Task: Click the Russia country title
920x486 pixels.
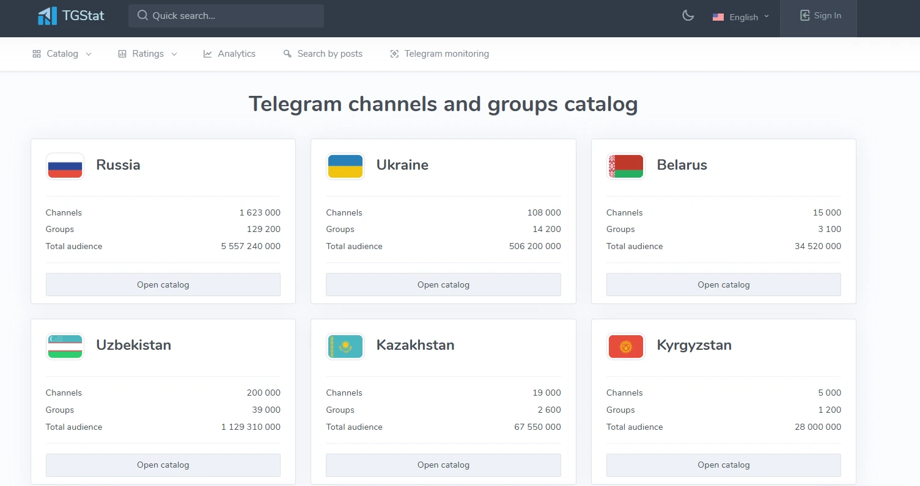Action: tap(118, 165)
